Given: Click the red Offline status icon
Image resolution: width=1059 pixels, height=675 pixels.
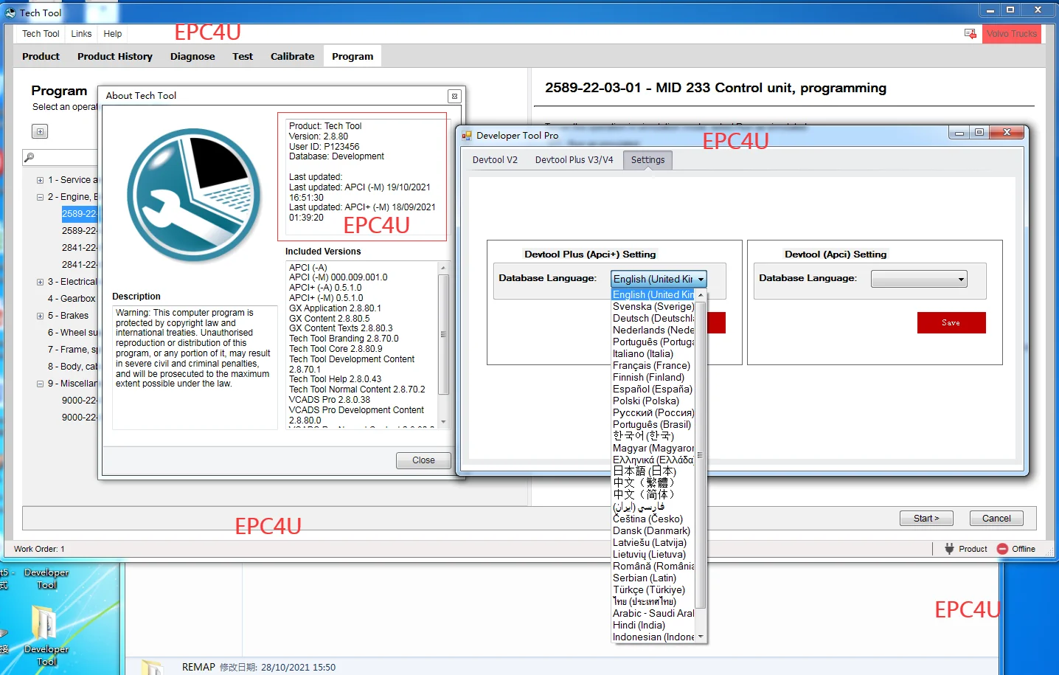Looking at the screenshot, I should click(x=1002, y=549).
